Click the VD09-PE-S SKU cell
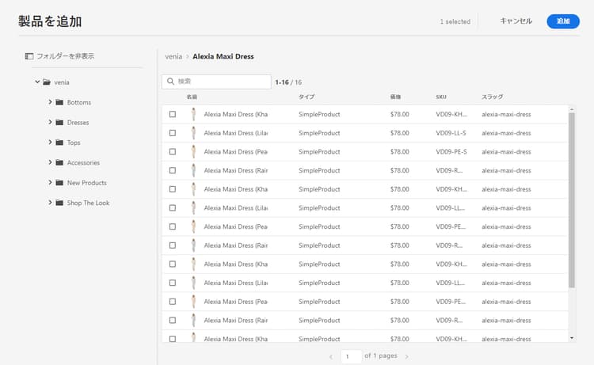 coord(451,151)
